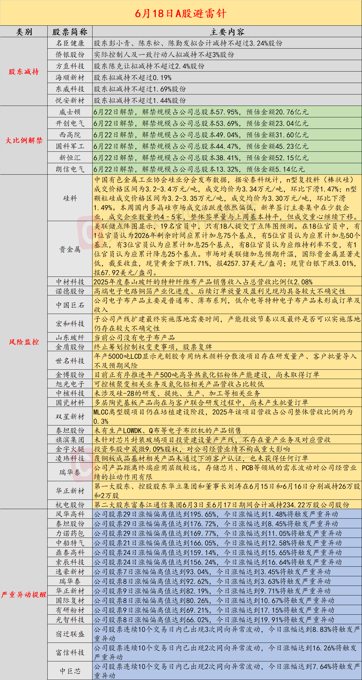This screenshot has height=680, width=362.
Task: Select stock name 海顺新材
Action: 70,77
